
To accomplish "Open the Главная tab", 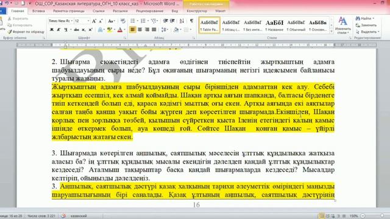I will click(x=18, y=11).
